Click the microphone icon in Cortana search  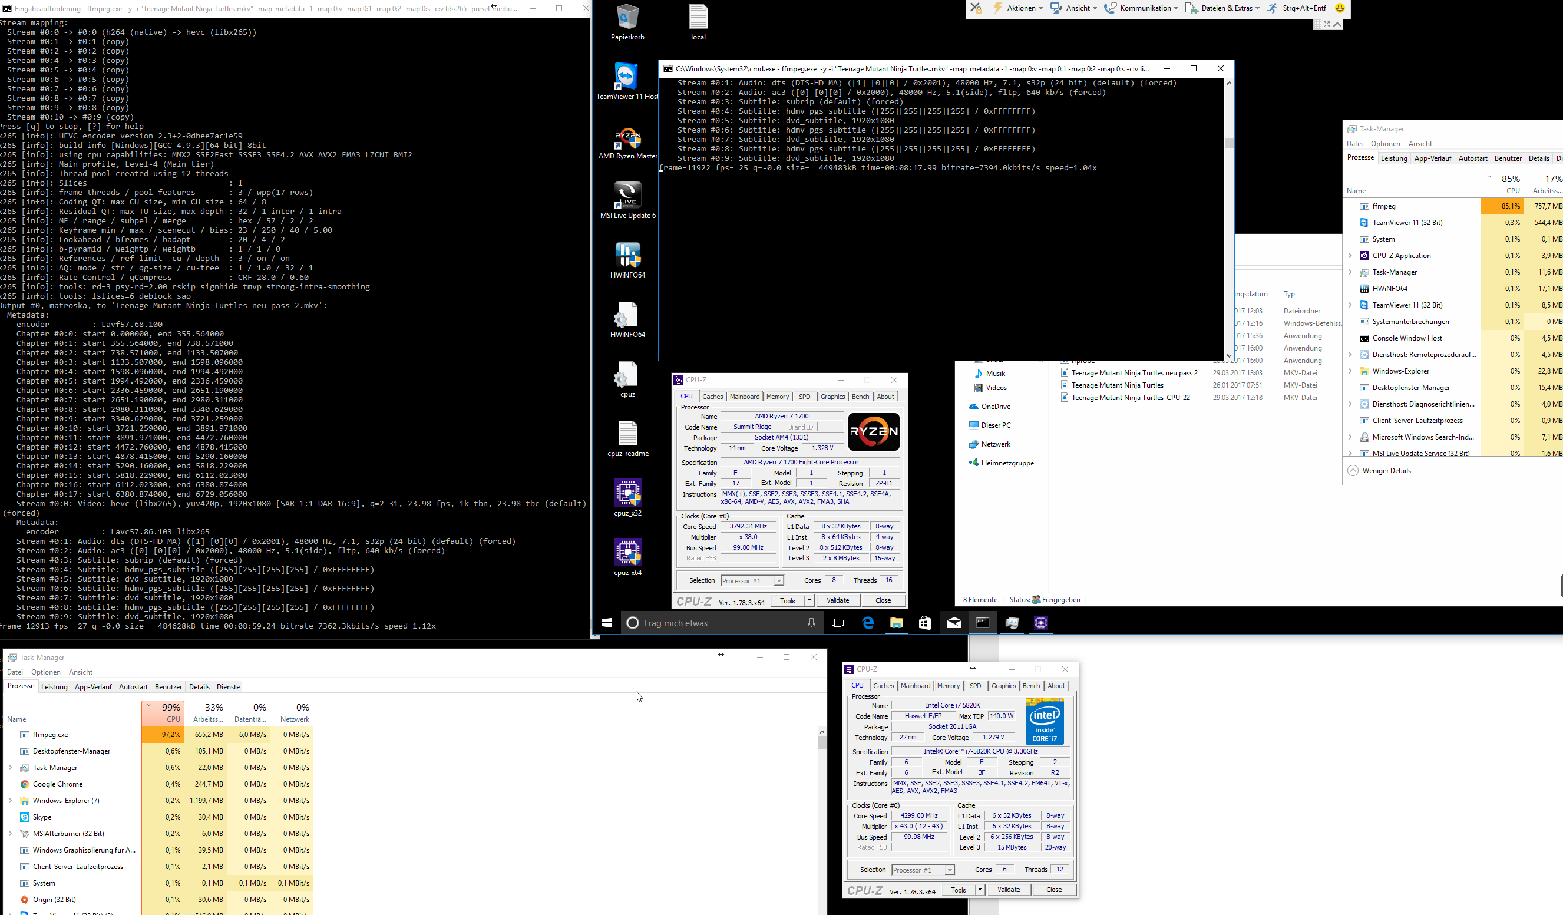coord(811,623)
